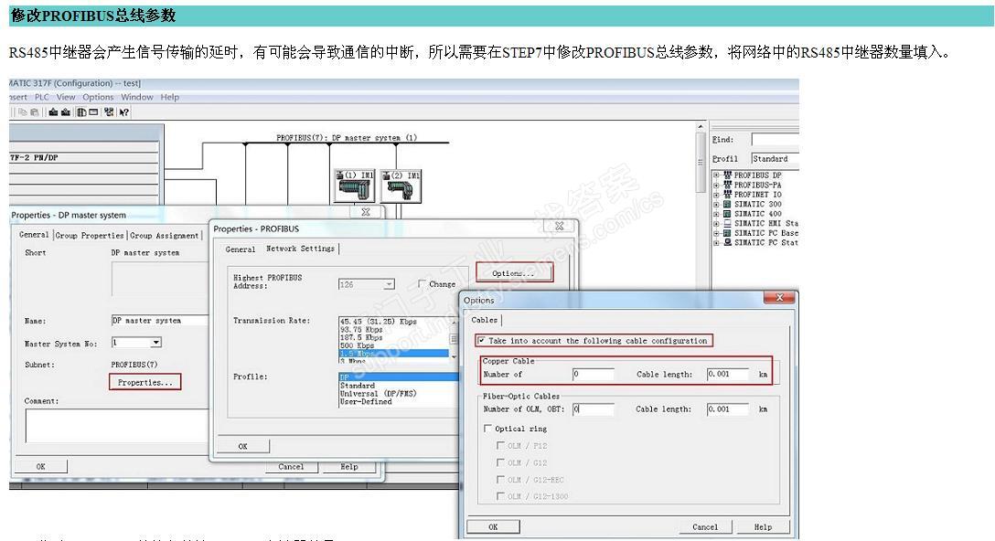
Task: Open the PLC menu
Action: [42, 97]
